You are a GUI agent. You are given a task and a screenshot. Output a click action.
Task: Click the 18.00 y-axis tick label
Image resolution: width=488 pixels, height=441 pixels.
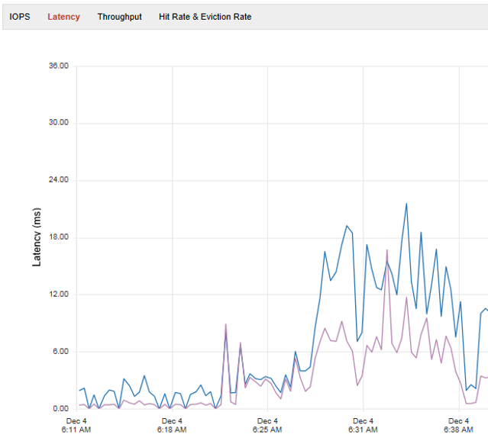pos(58,237)
